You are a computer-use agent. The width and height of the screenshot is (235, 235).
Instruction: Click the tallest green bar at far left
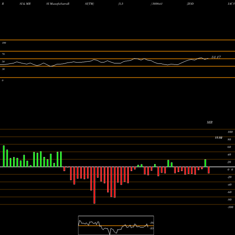4,156
